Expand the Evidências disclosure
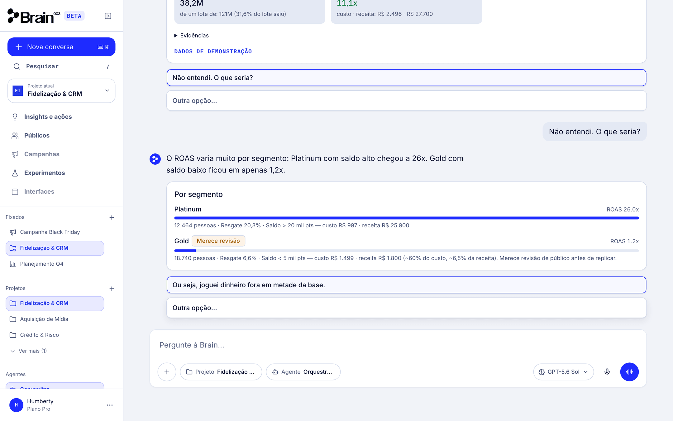Screen dimensions: 673x421 coord(191,36)
